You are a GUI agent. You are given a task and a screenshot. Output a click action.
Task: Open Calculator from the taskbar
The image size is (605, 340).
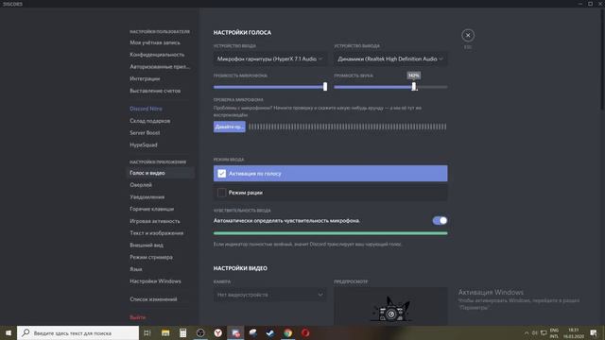tap(182, 332)
